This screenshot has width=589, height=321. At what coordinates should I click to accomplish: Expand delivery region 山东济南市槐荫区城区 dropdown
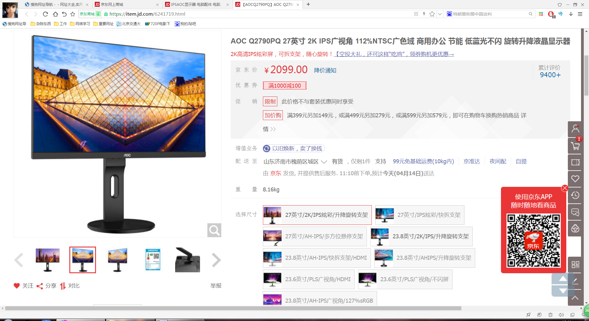[x=295, y=161]
